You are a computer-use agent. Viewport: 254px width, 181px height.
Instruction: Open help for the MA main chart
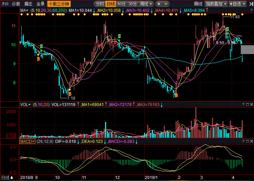click(247, 10)
